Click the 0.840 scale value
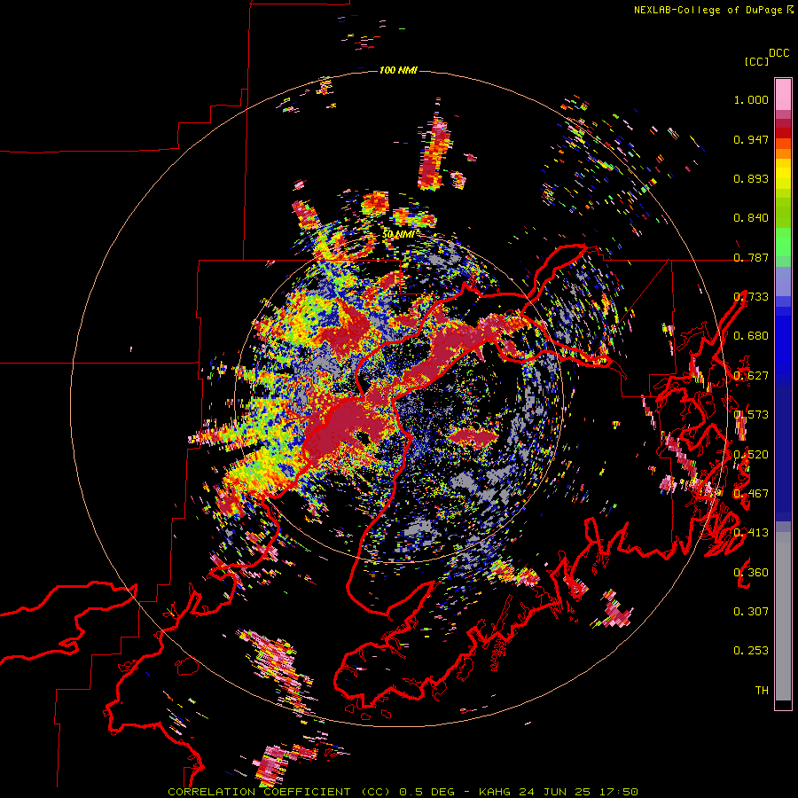 [751, 218]
